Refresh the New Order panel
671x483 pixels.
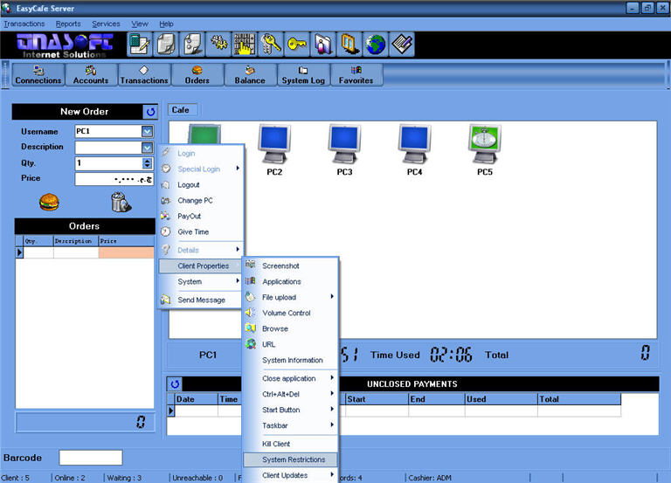pos(150,112)
